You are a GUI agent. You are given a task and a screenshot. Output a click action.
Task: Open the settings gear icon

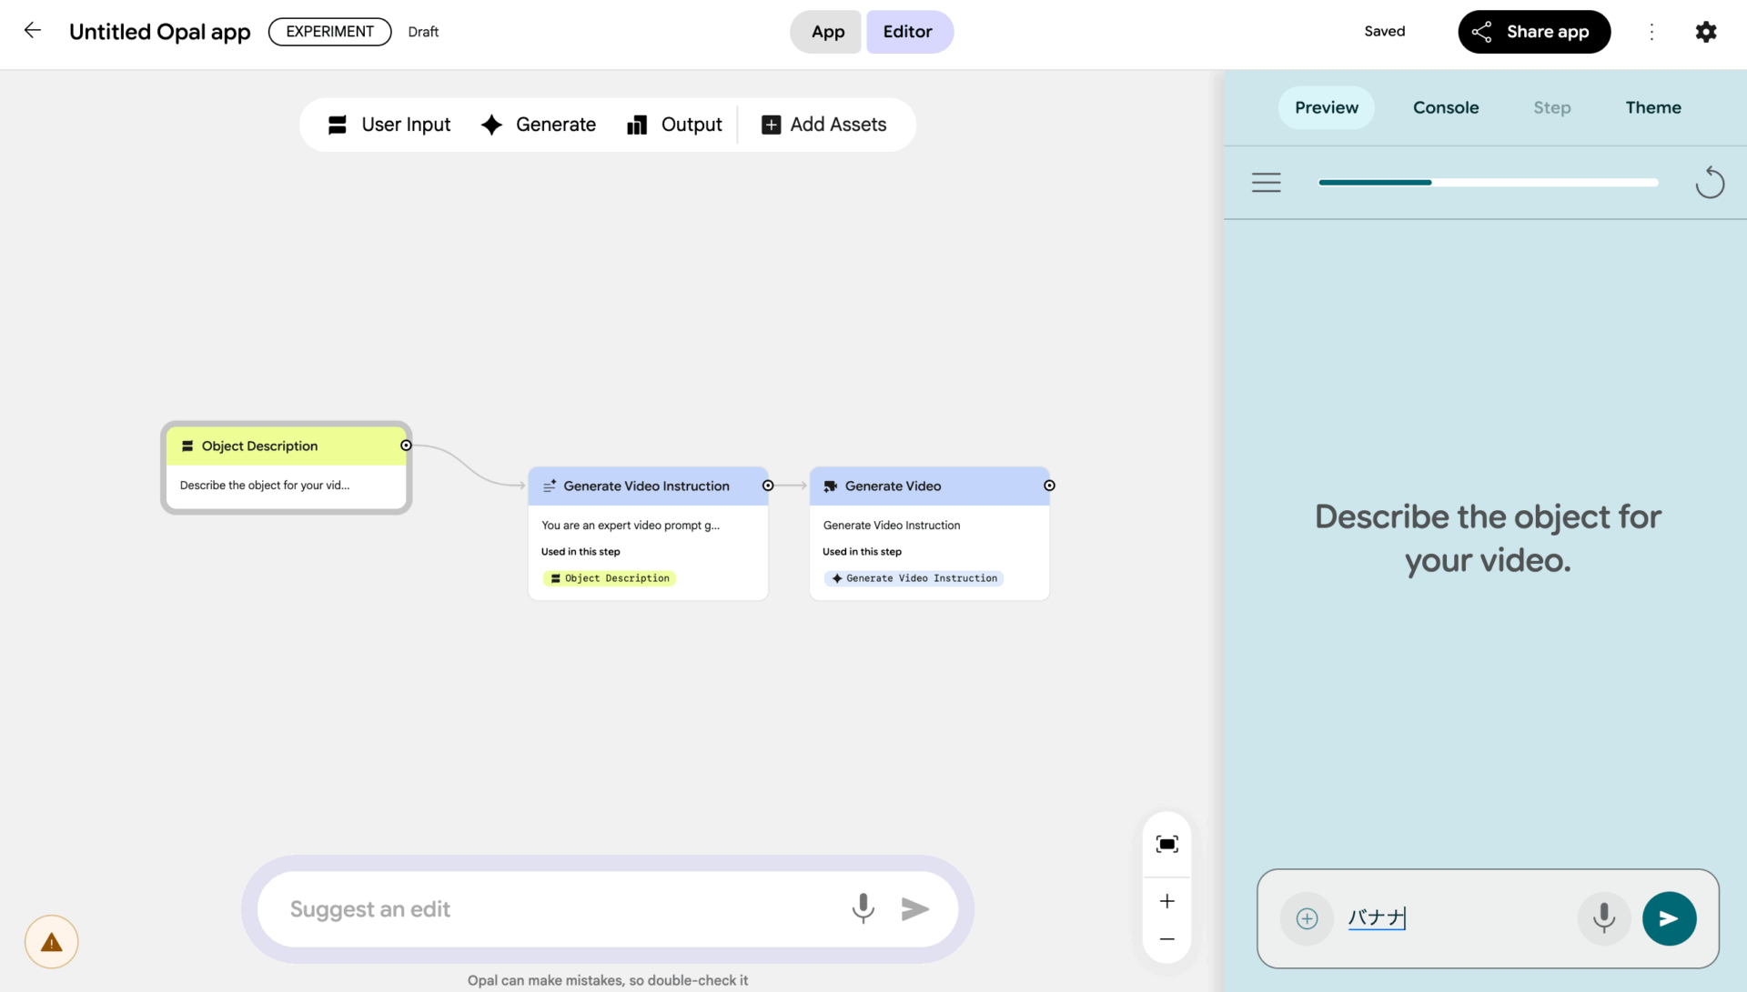[1706, 32]
